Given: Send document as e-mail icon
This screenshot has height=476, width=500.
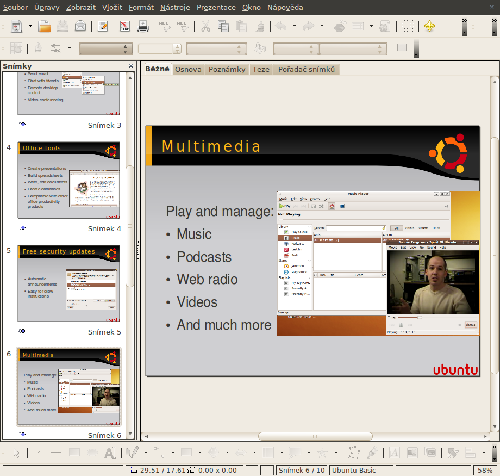Looking at the screenshot, I should pos(80,26).
